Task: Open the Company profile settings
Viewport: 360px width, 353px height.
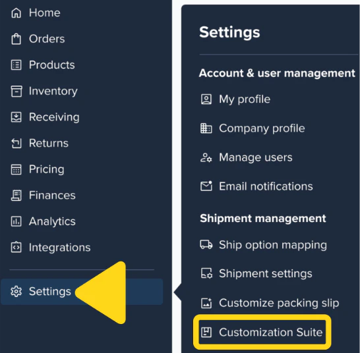Action: pos(262,128)
